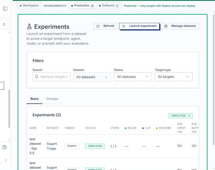The image size is (215, 170).
Task: Click the magnifier icon in Search field
Action: 36,77
